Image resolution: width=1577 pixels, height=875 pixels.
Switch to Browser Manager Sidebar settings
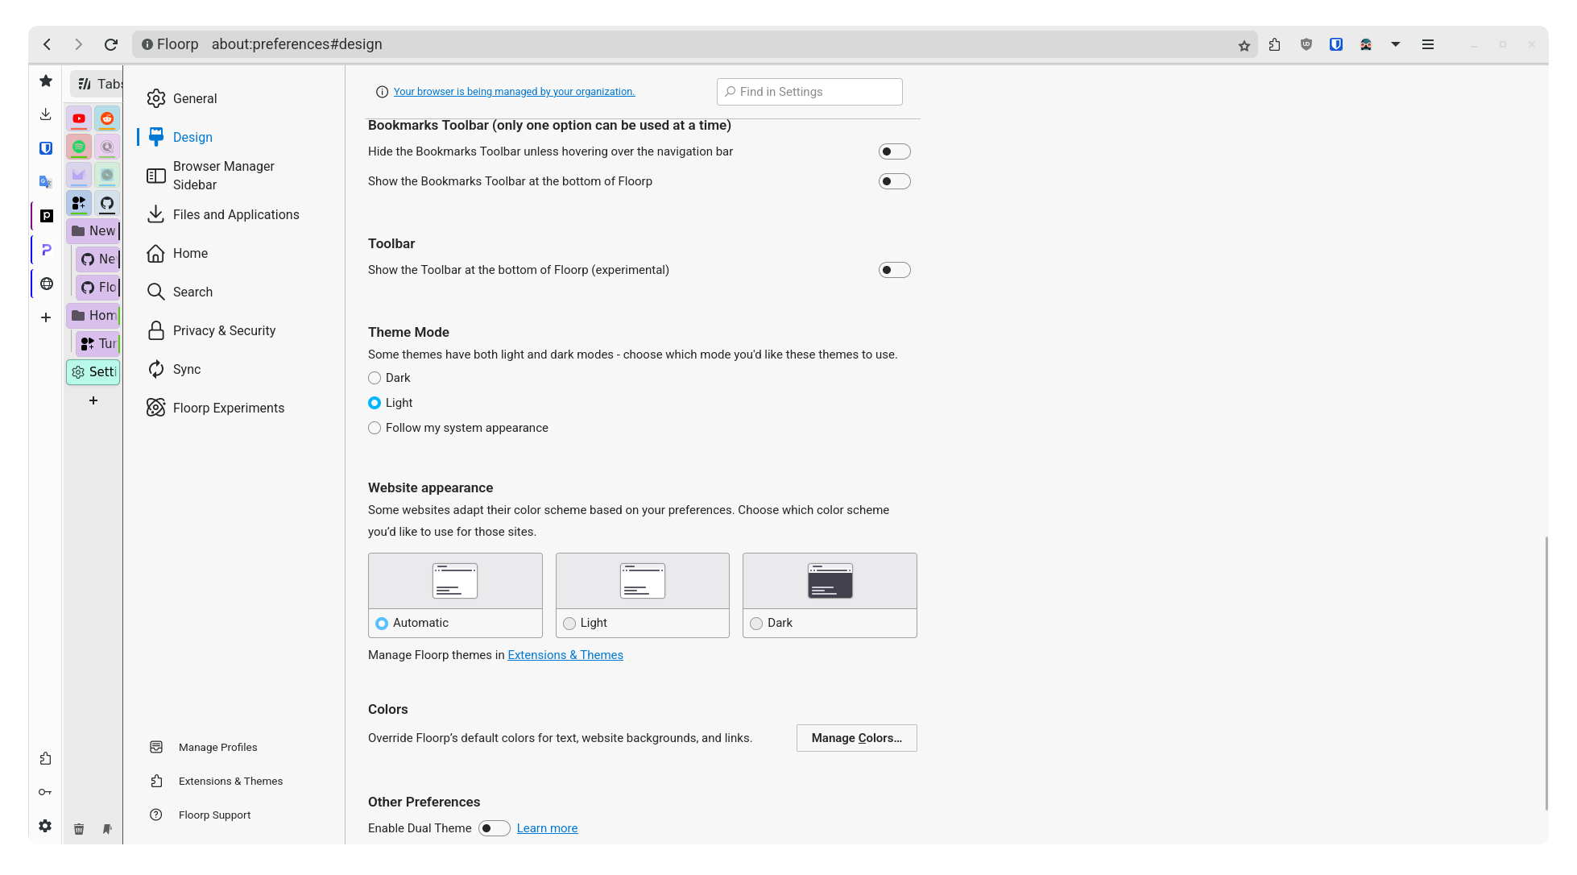click(223, 176)
